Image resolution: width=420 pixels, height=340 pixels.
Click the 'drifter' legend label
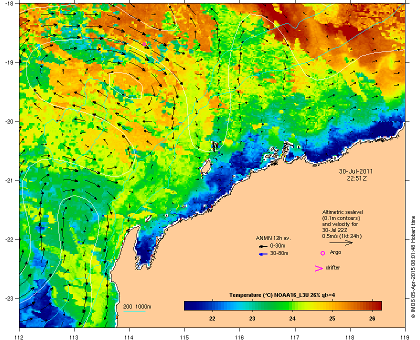point(332,267)
